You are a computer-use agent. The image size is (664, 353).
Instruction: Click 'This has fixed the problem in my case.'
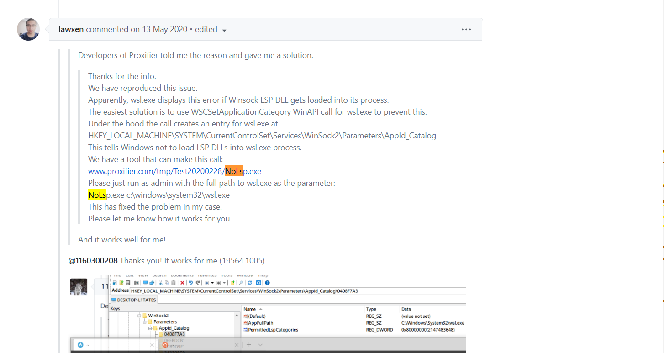(x=155, y=207)
